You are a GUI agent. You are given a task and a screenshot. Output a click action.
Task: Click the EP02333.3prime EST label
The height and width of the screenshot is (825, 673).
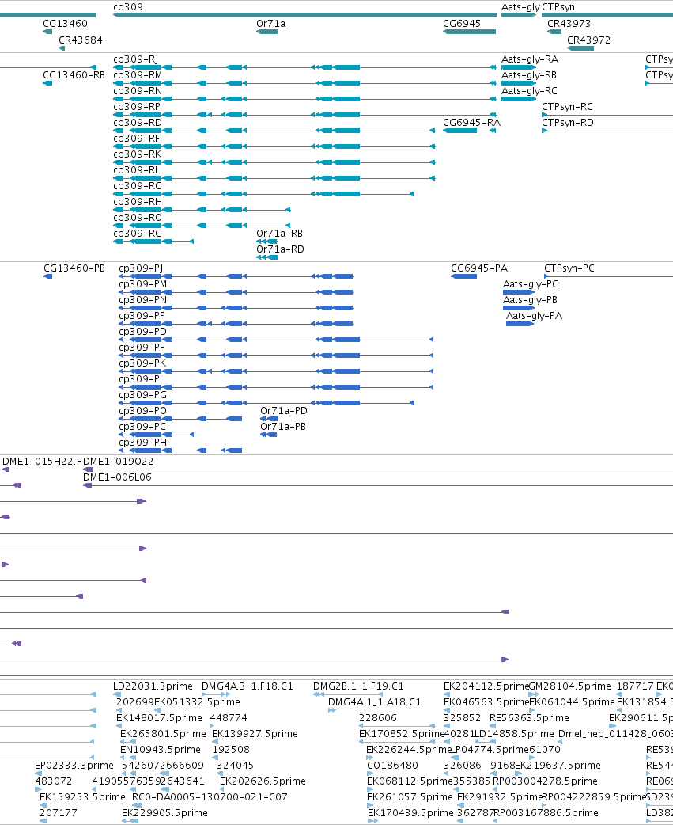pos(74,765)
